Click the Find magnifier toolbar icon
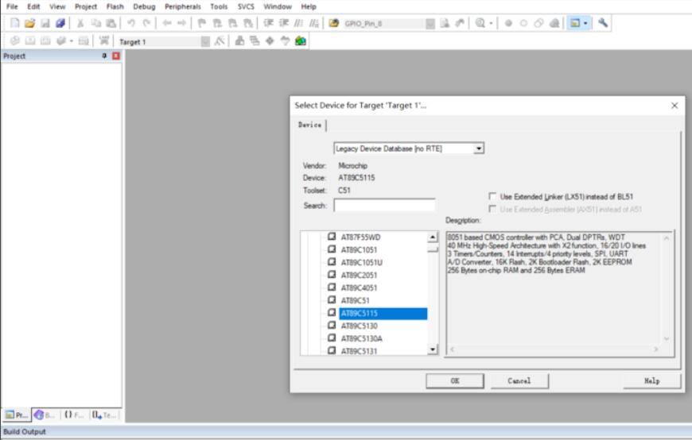 coord(480,24)
